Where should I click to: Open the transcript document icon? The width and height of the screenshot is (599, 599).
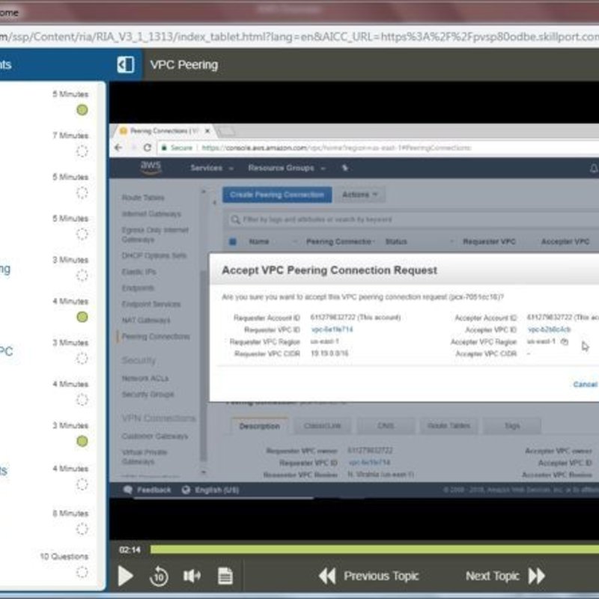coord(225,576)
